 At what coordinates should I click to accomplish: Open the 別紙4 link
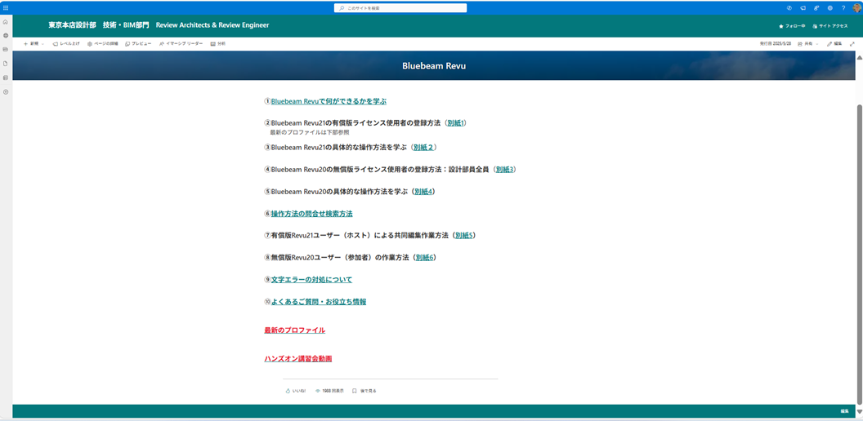pos(424,191)
